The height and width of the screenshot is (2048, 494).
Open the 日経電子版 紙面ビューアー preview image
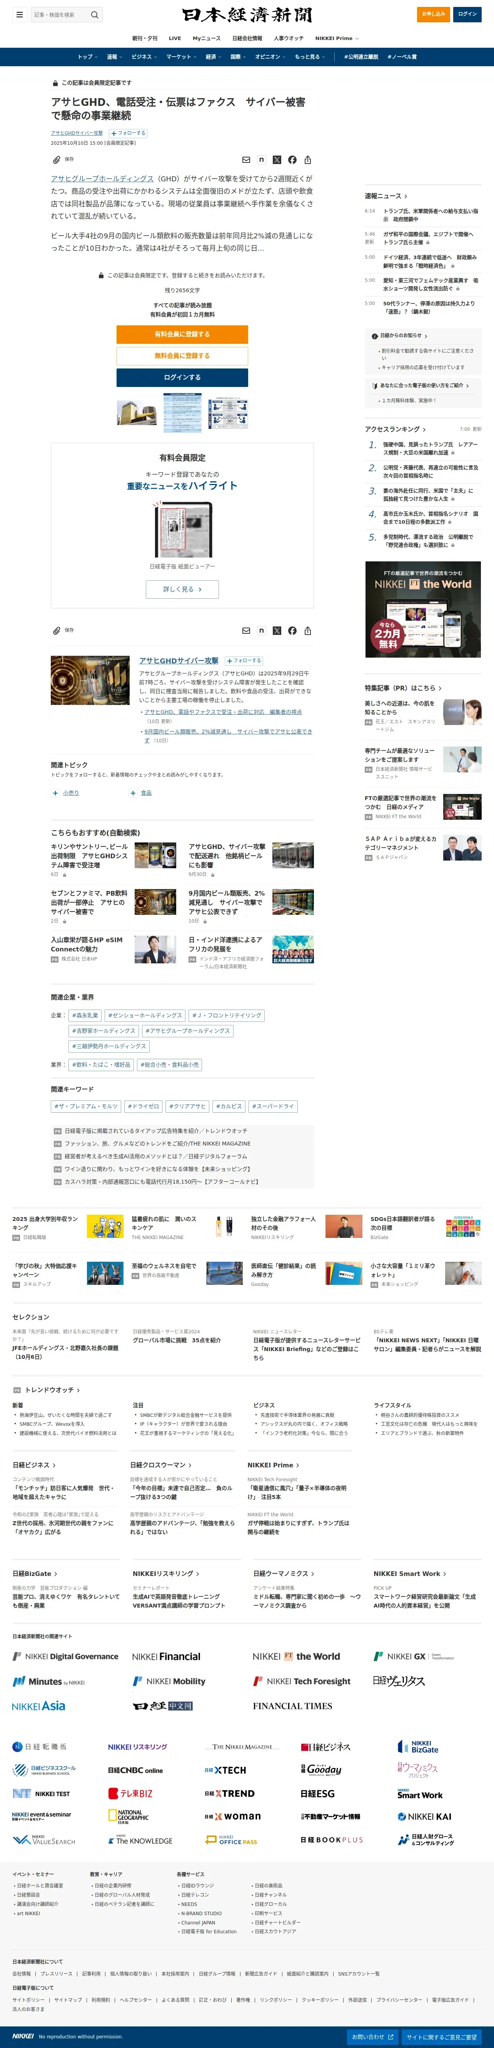[x=183, y=529]
